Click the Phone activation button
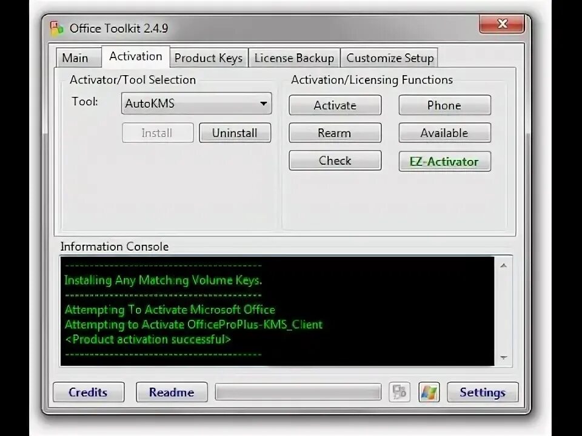The width and height of the screenshot is (582, 436). 444,105
